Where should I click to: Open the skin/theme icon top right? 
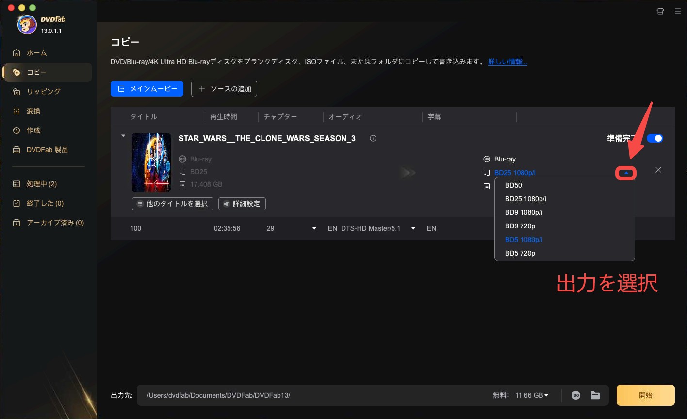point(660,11)
